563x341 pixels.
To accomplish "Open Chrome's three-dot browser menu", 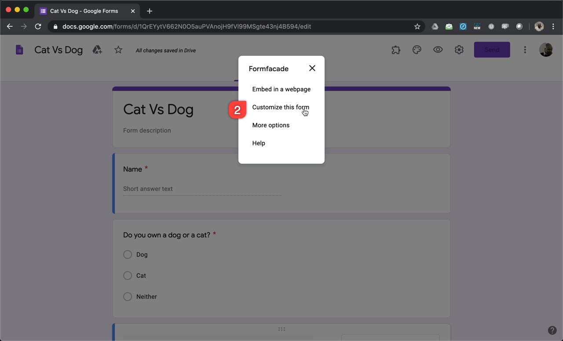I will [x=553, y=26].
